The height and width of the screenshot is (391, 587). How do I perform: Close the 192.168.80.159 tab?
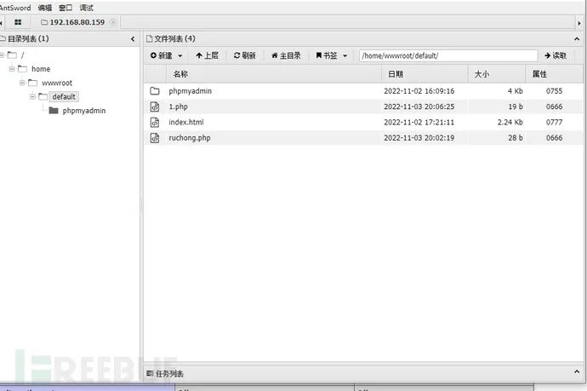coord(112,22)
